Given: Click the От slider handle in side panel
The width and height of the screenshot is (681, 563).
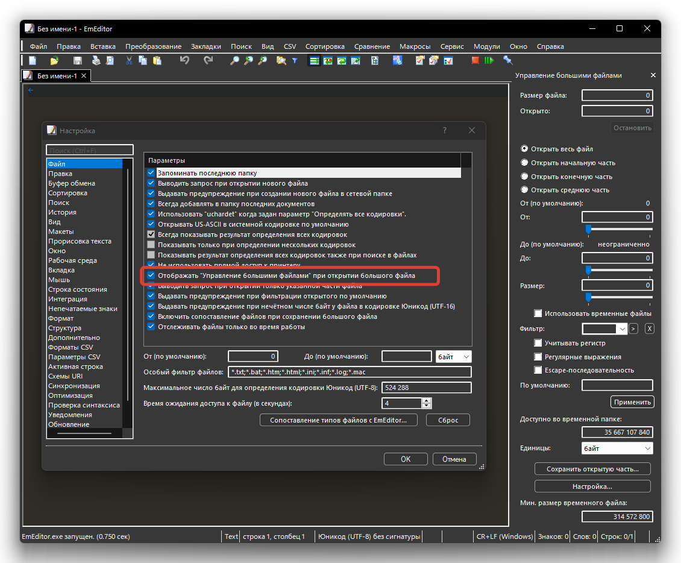Looking at the screenshot, I should [588, 229].
